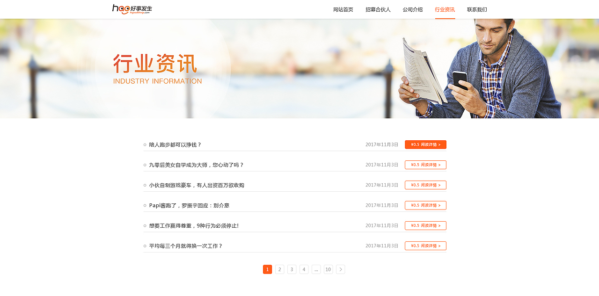Click the ellipsis pagination button
This screenshot has width=599, height=296.
[x=316, y=269]
